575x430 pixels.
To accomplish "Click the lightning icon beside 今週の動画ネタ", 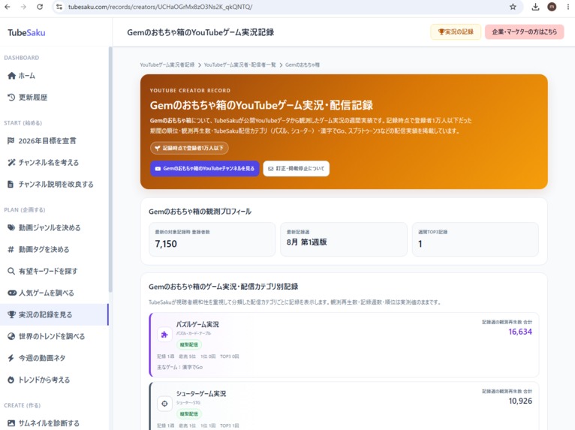I will coord(11,358).
